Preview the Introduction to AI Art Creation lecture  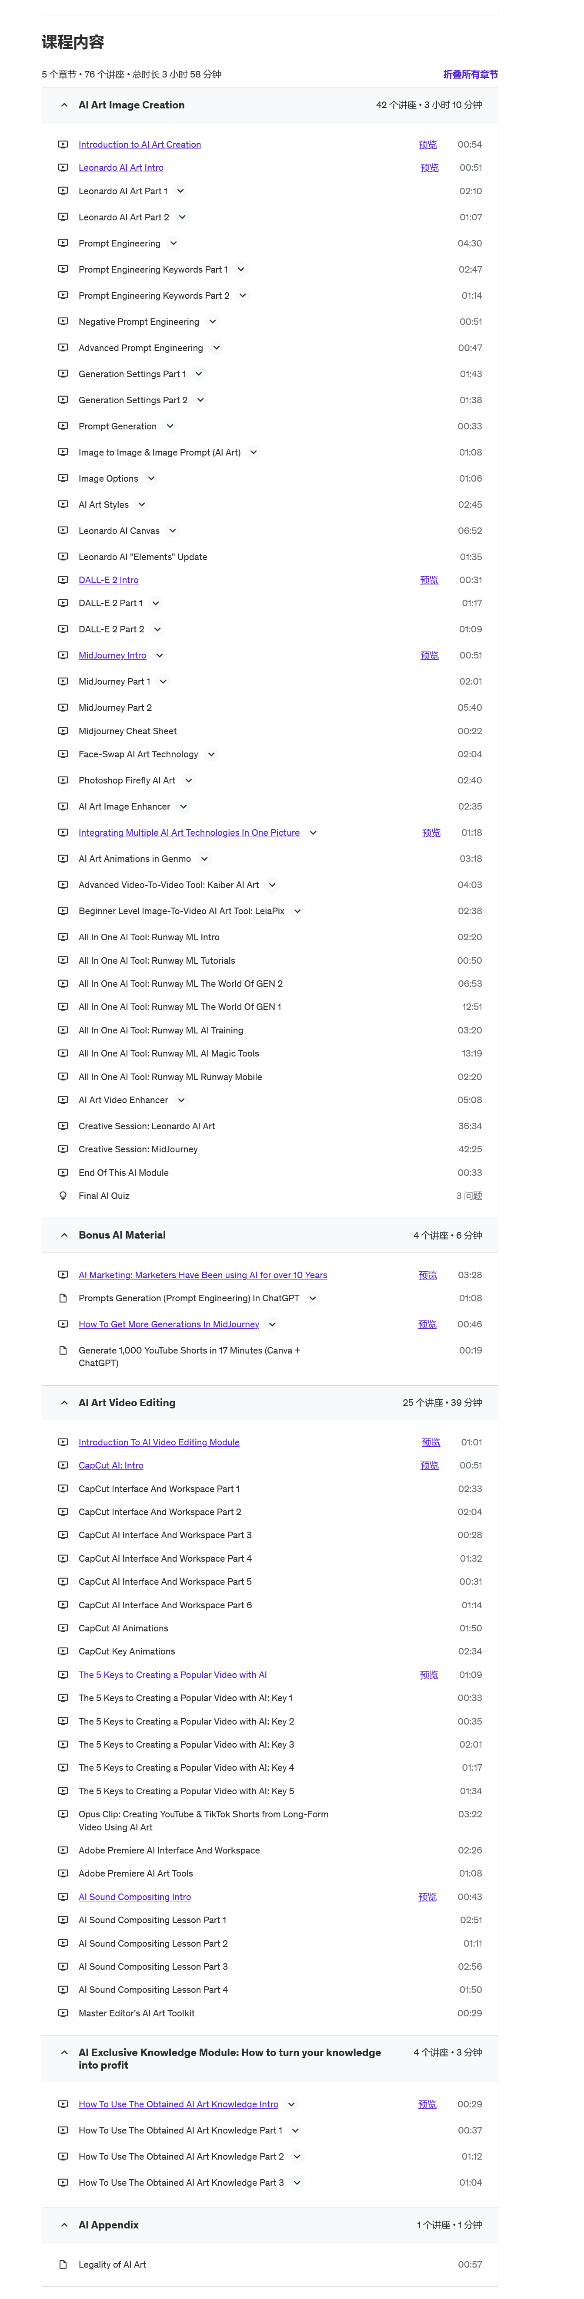428,145
